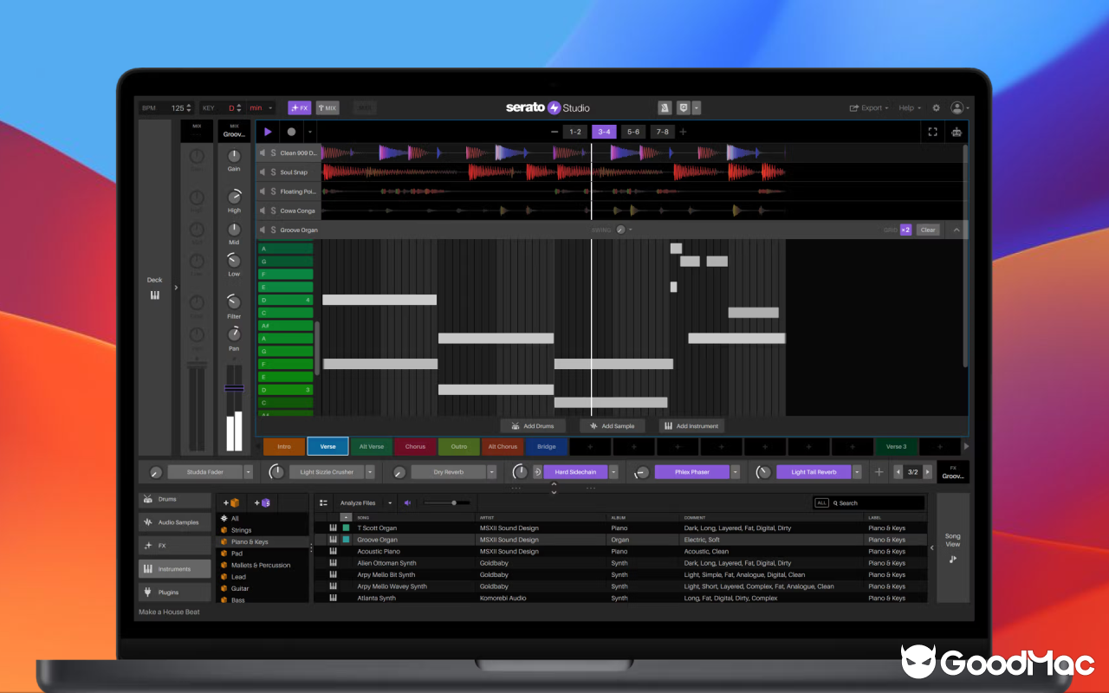Click the Add Sample button
Screen dimensions: 1109x693
pos(612,425)
